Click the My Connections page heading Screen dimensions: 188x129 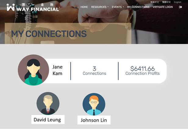[49, 34]
